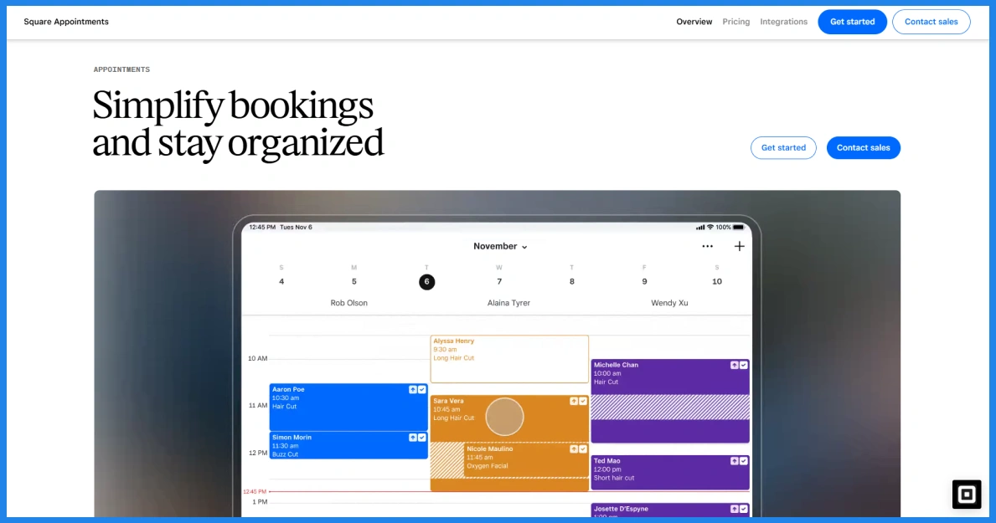Image resolution: width=996 pixels, height=523 pixels.
Task: Click the arrow icon on Michelle Chan's appointment
Action: click(735, 365)
